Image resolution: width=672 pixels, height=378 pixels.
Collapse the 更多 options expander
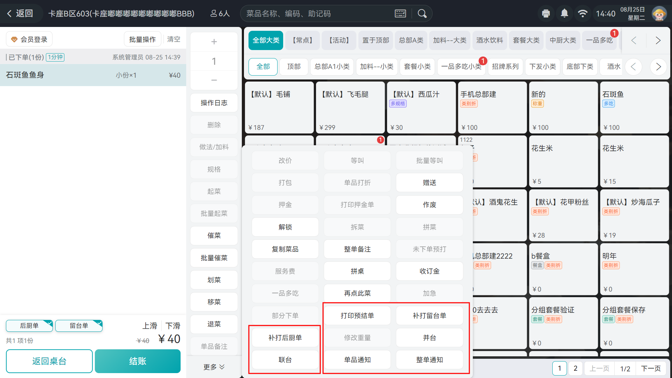[x=214, y=367]
